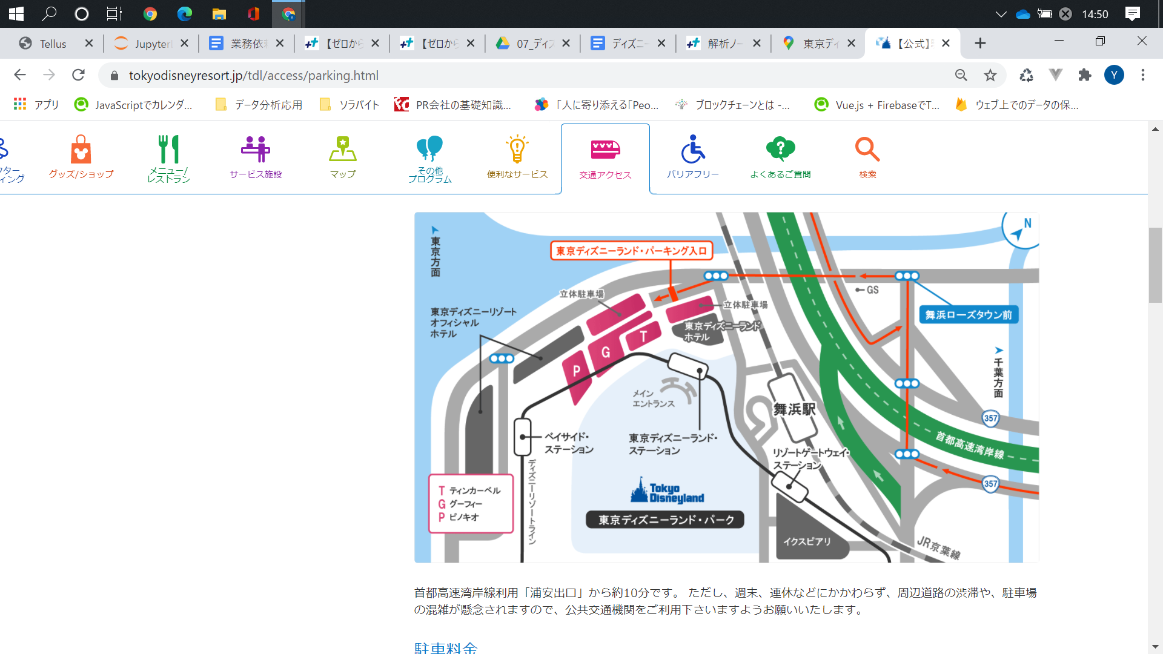This screenshot has width=1163, height=654.
Task: Switch to the ディズニー document tab
Action: 629,44
